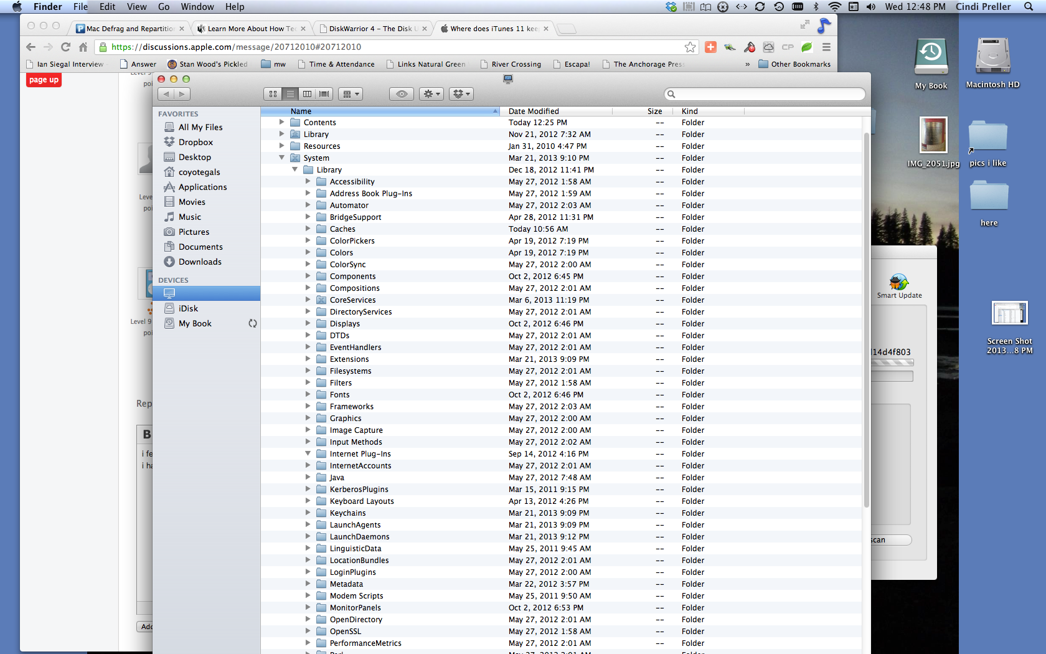Select the pics i like folder
This screenshot has height=654, width=1046.
[x=988, y=143]
